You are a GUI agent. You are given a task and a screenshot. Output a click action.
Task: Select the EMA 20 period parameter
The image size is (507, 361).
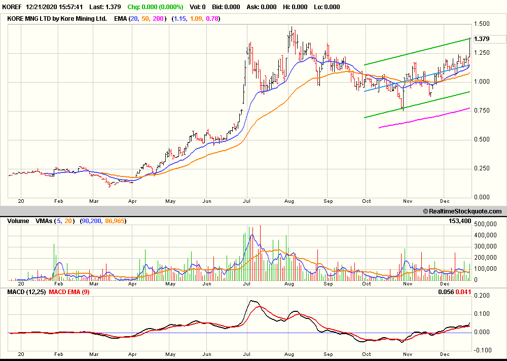click(134, 18)
